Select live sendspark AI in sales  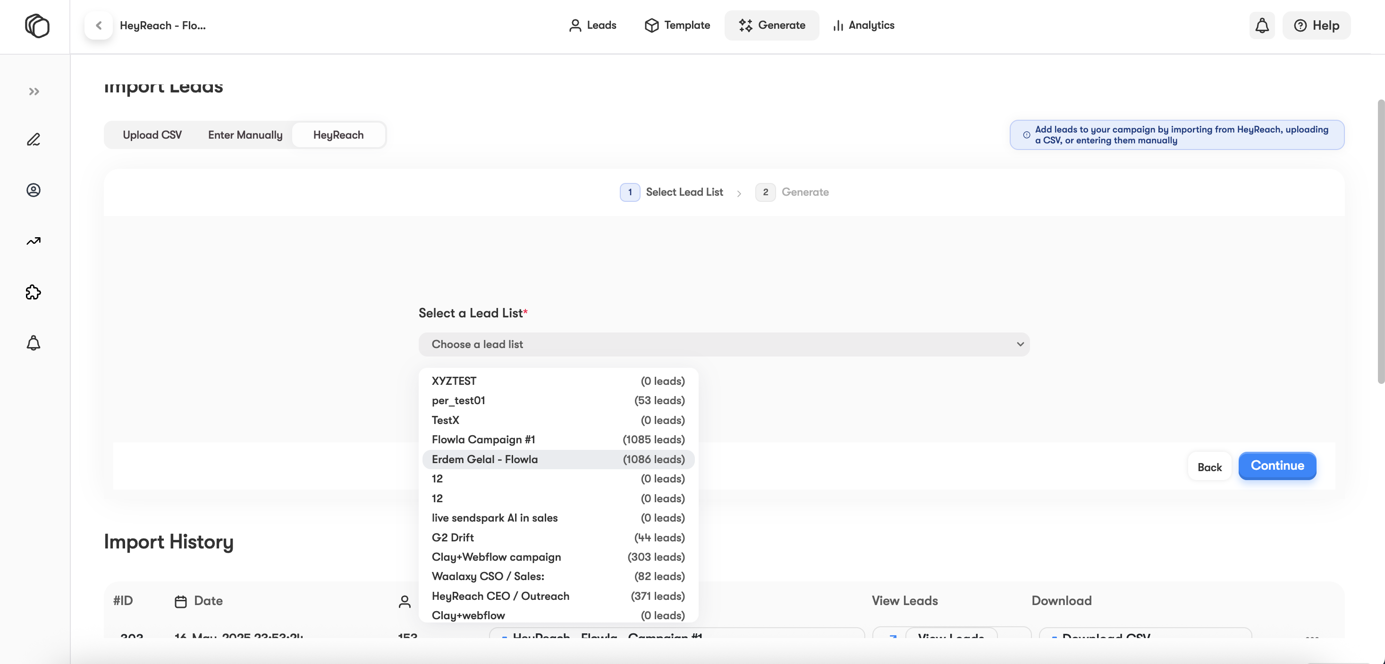558,518
